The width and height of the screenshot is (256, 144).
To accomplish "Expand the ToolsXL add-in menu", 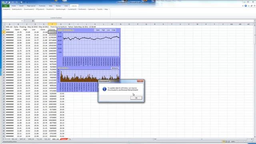I will click(100, 9).
